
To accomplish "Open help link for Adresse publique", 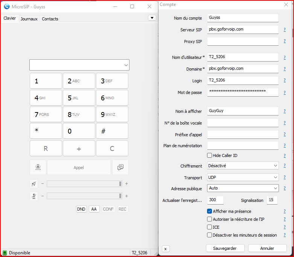I will click(x=285, y=188).
